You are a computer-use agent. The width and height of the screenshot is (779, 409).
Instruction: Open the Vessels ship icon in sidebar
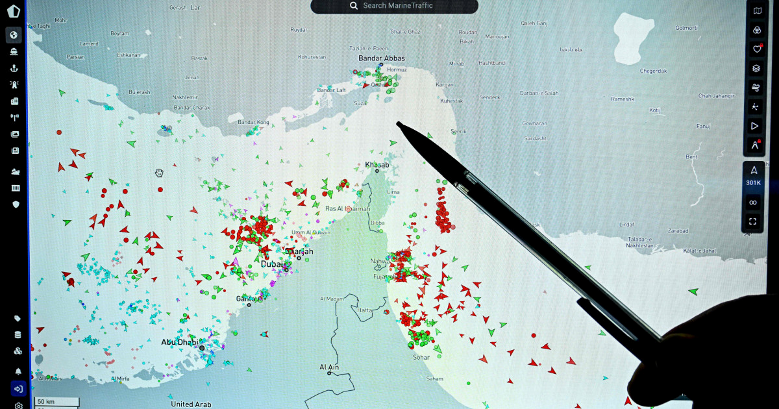[x=14, y=51]
